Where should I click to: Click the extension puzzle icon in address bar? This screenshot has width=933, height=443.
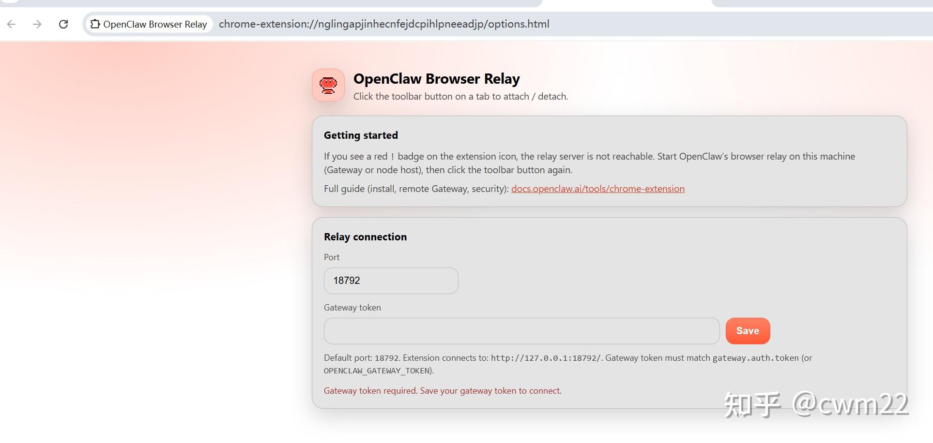95,24
